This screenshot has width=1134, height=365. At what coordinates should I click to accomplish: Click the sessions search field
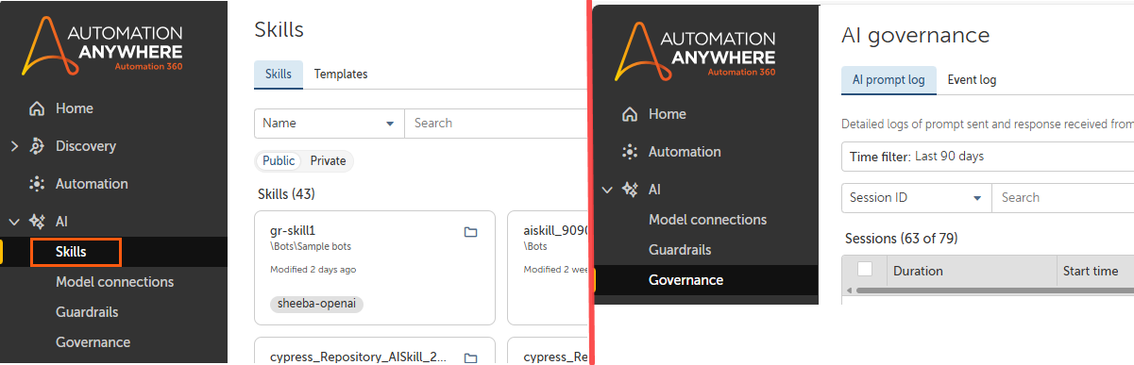[1063, 198]
